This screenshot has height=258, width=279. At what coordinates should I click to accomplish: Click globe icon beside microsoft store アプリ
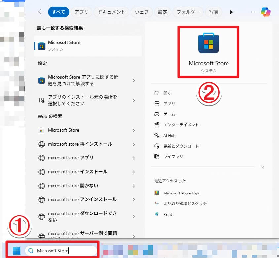[x=42, y=158]
